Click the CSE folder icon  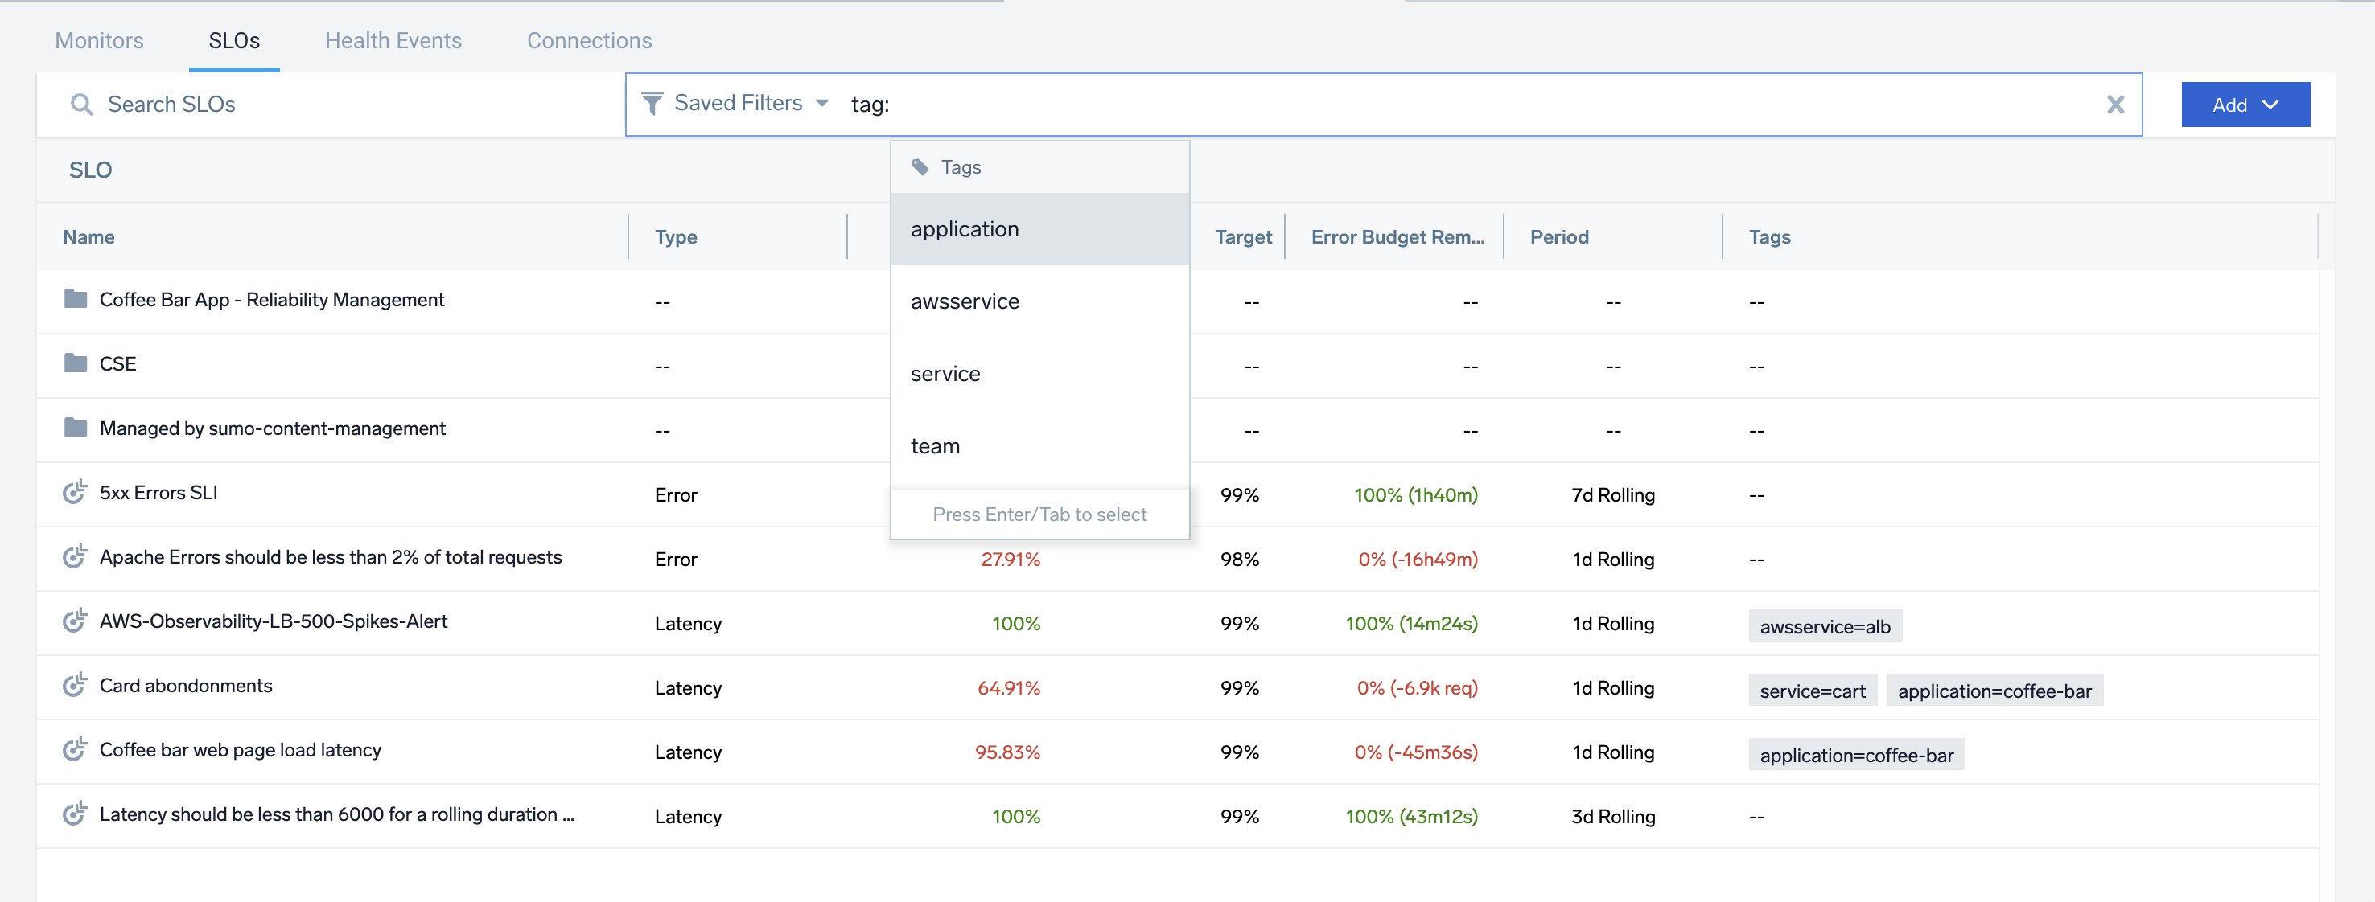pos(76,364)
